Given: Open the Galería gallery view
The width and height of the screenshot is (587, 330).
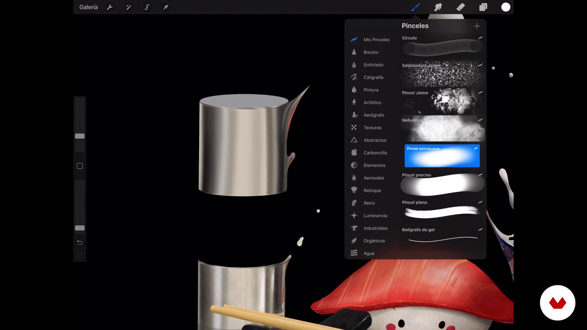Looking at the screenshot, I should pyautogui.click(x=88, y=7).
